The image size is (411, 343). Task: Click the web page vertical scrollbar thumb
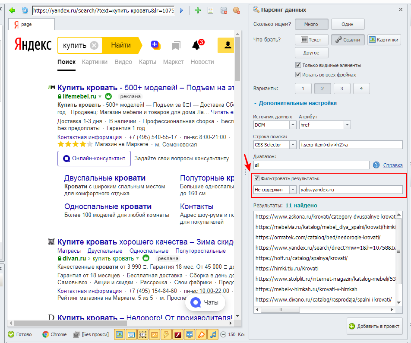coord(237,60)
